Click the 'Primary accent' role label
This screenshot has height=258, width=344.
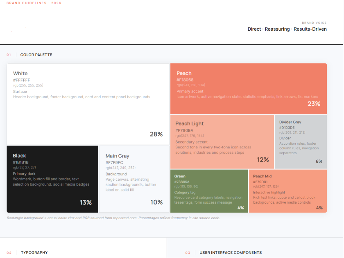(x=190, y=91)
